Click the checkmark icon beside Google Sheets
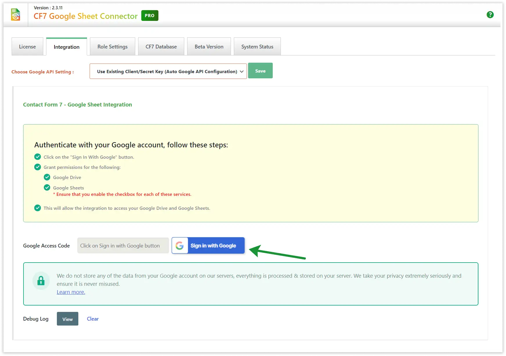Screen dimensions: 506x356 coord(47,188)
